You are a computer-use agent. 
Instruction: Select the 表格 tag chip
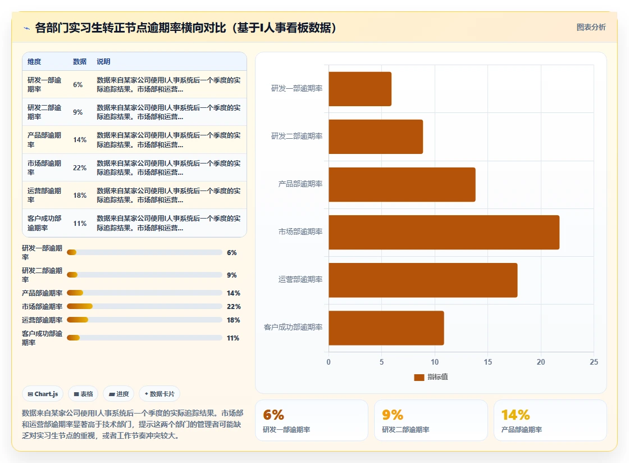(84, 394)
